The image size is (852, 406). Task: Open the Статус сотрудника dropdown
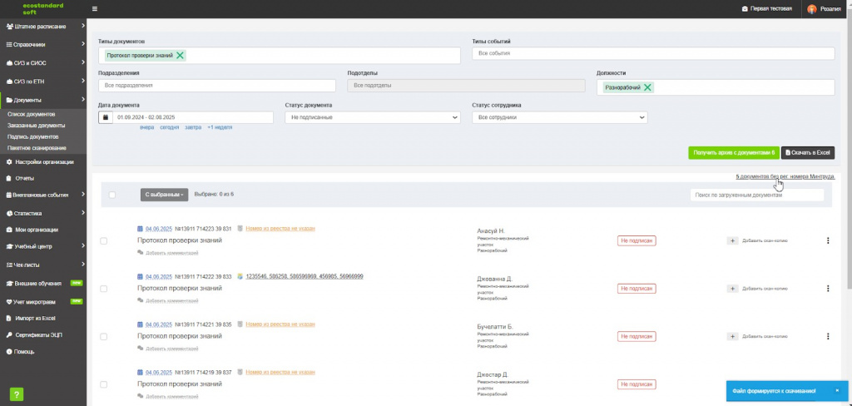coord(560,117)
